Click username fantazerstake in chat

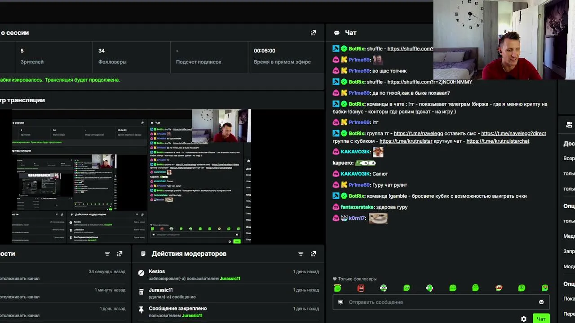coord(357,207)
